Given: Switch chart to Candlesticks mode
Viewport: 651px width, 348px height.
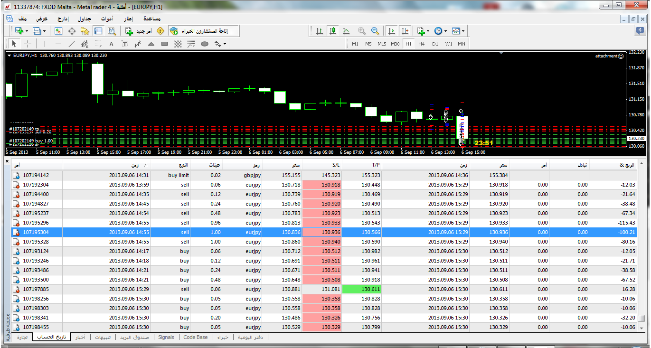Looking at the screenshot, I should click(333, 31).
